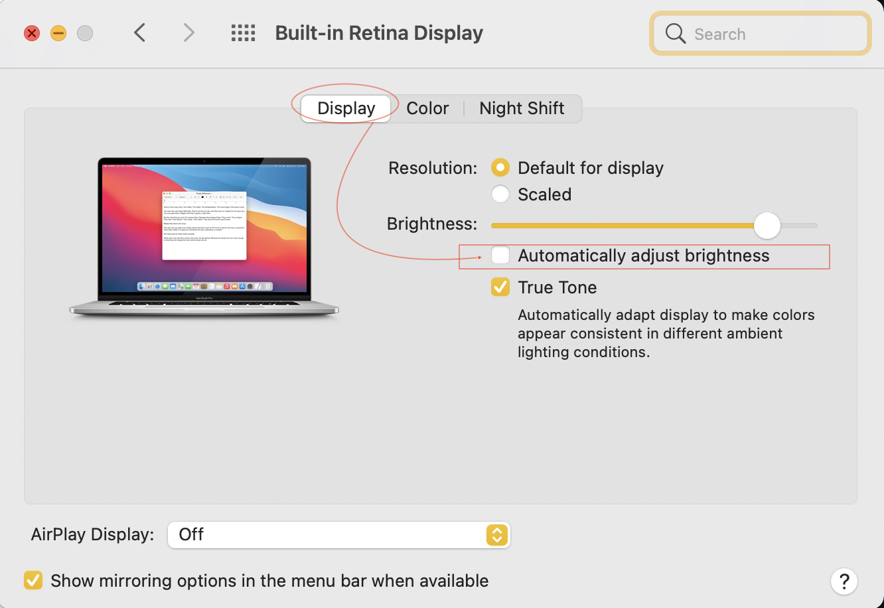Go back with the left chevron

tap(139, 33)
